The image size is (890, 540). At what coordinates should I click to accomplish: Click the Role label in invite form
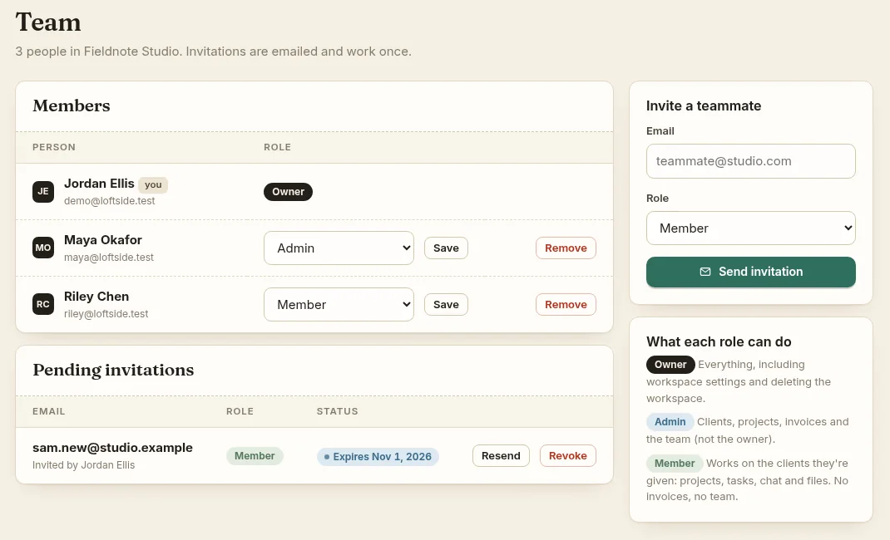(x=657, y=199)
